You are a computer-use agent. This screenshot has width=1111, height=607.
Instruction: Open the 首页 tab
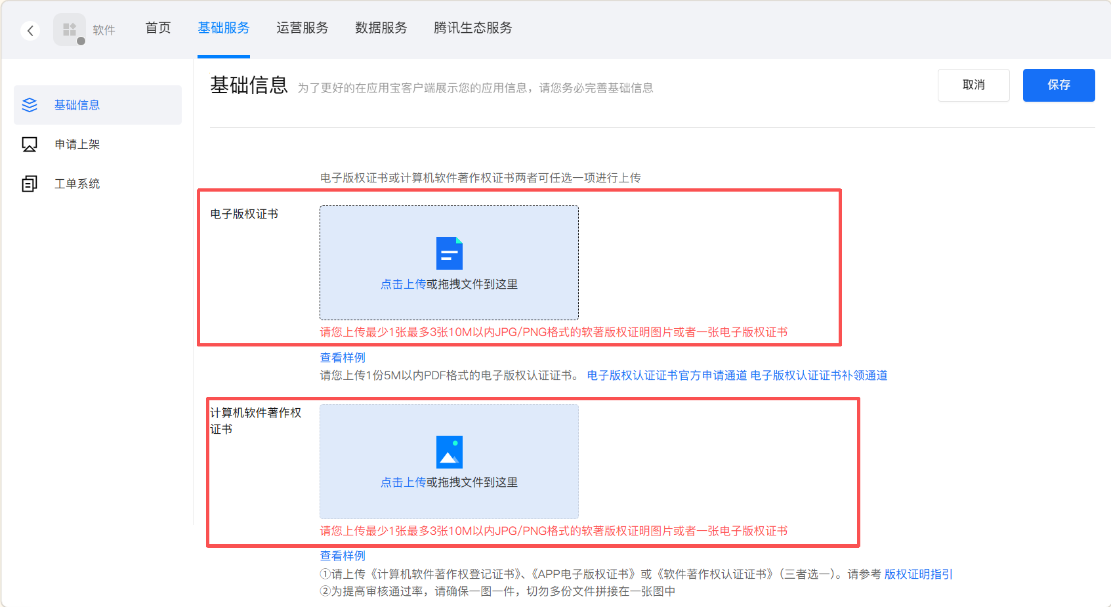[158, 28]
